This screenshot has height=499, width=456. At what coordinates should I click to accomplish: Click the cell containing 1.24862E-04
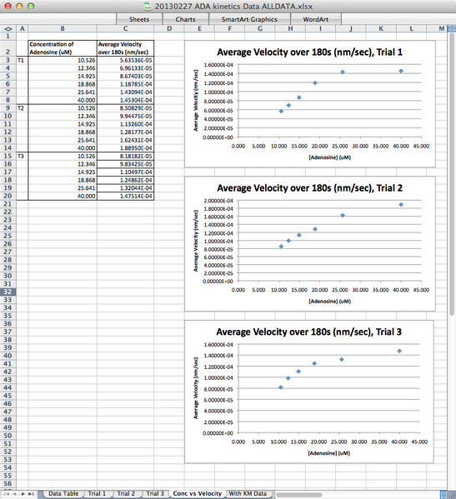(126, 180)
